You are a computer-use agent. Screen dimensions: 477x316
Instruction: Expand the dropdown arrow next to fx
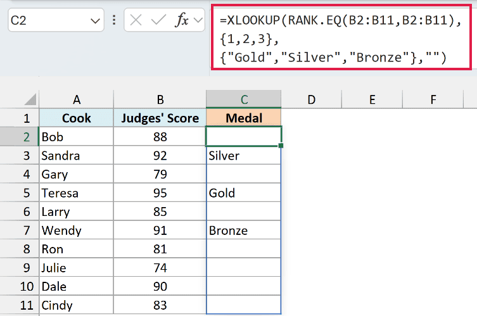click(198, 20)
